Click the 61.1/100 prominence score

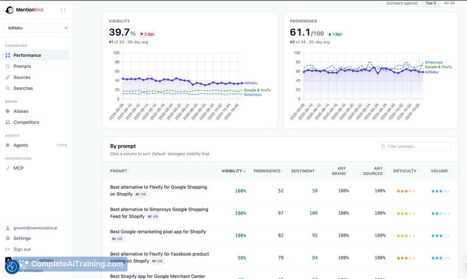pyautogui.click(x=307, y=32)
